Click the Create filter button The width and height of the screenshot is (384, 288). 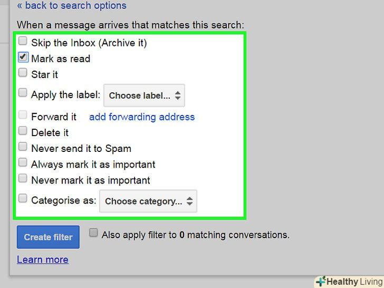click(48, 237)
